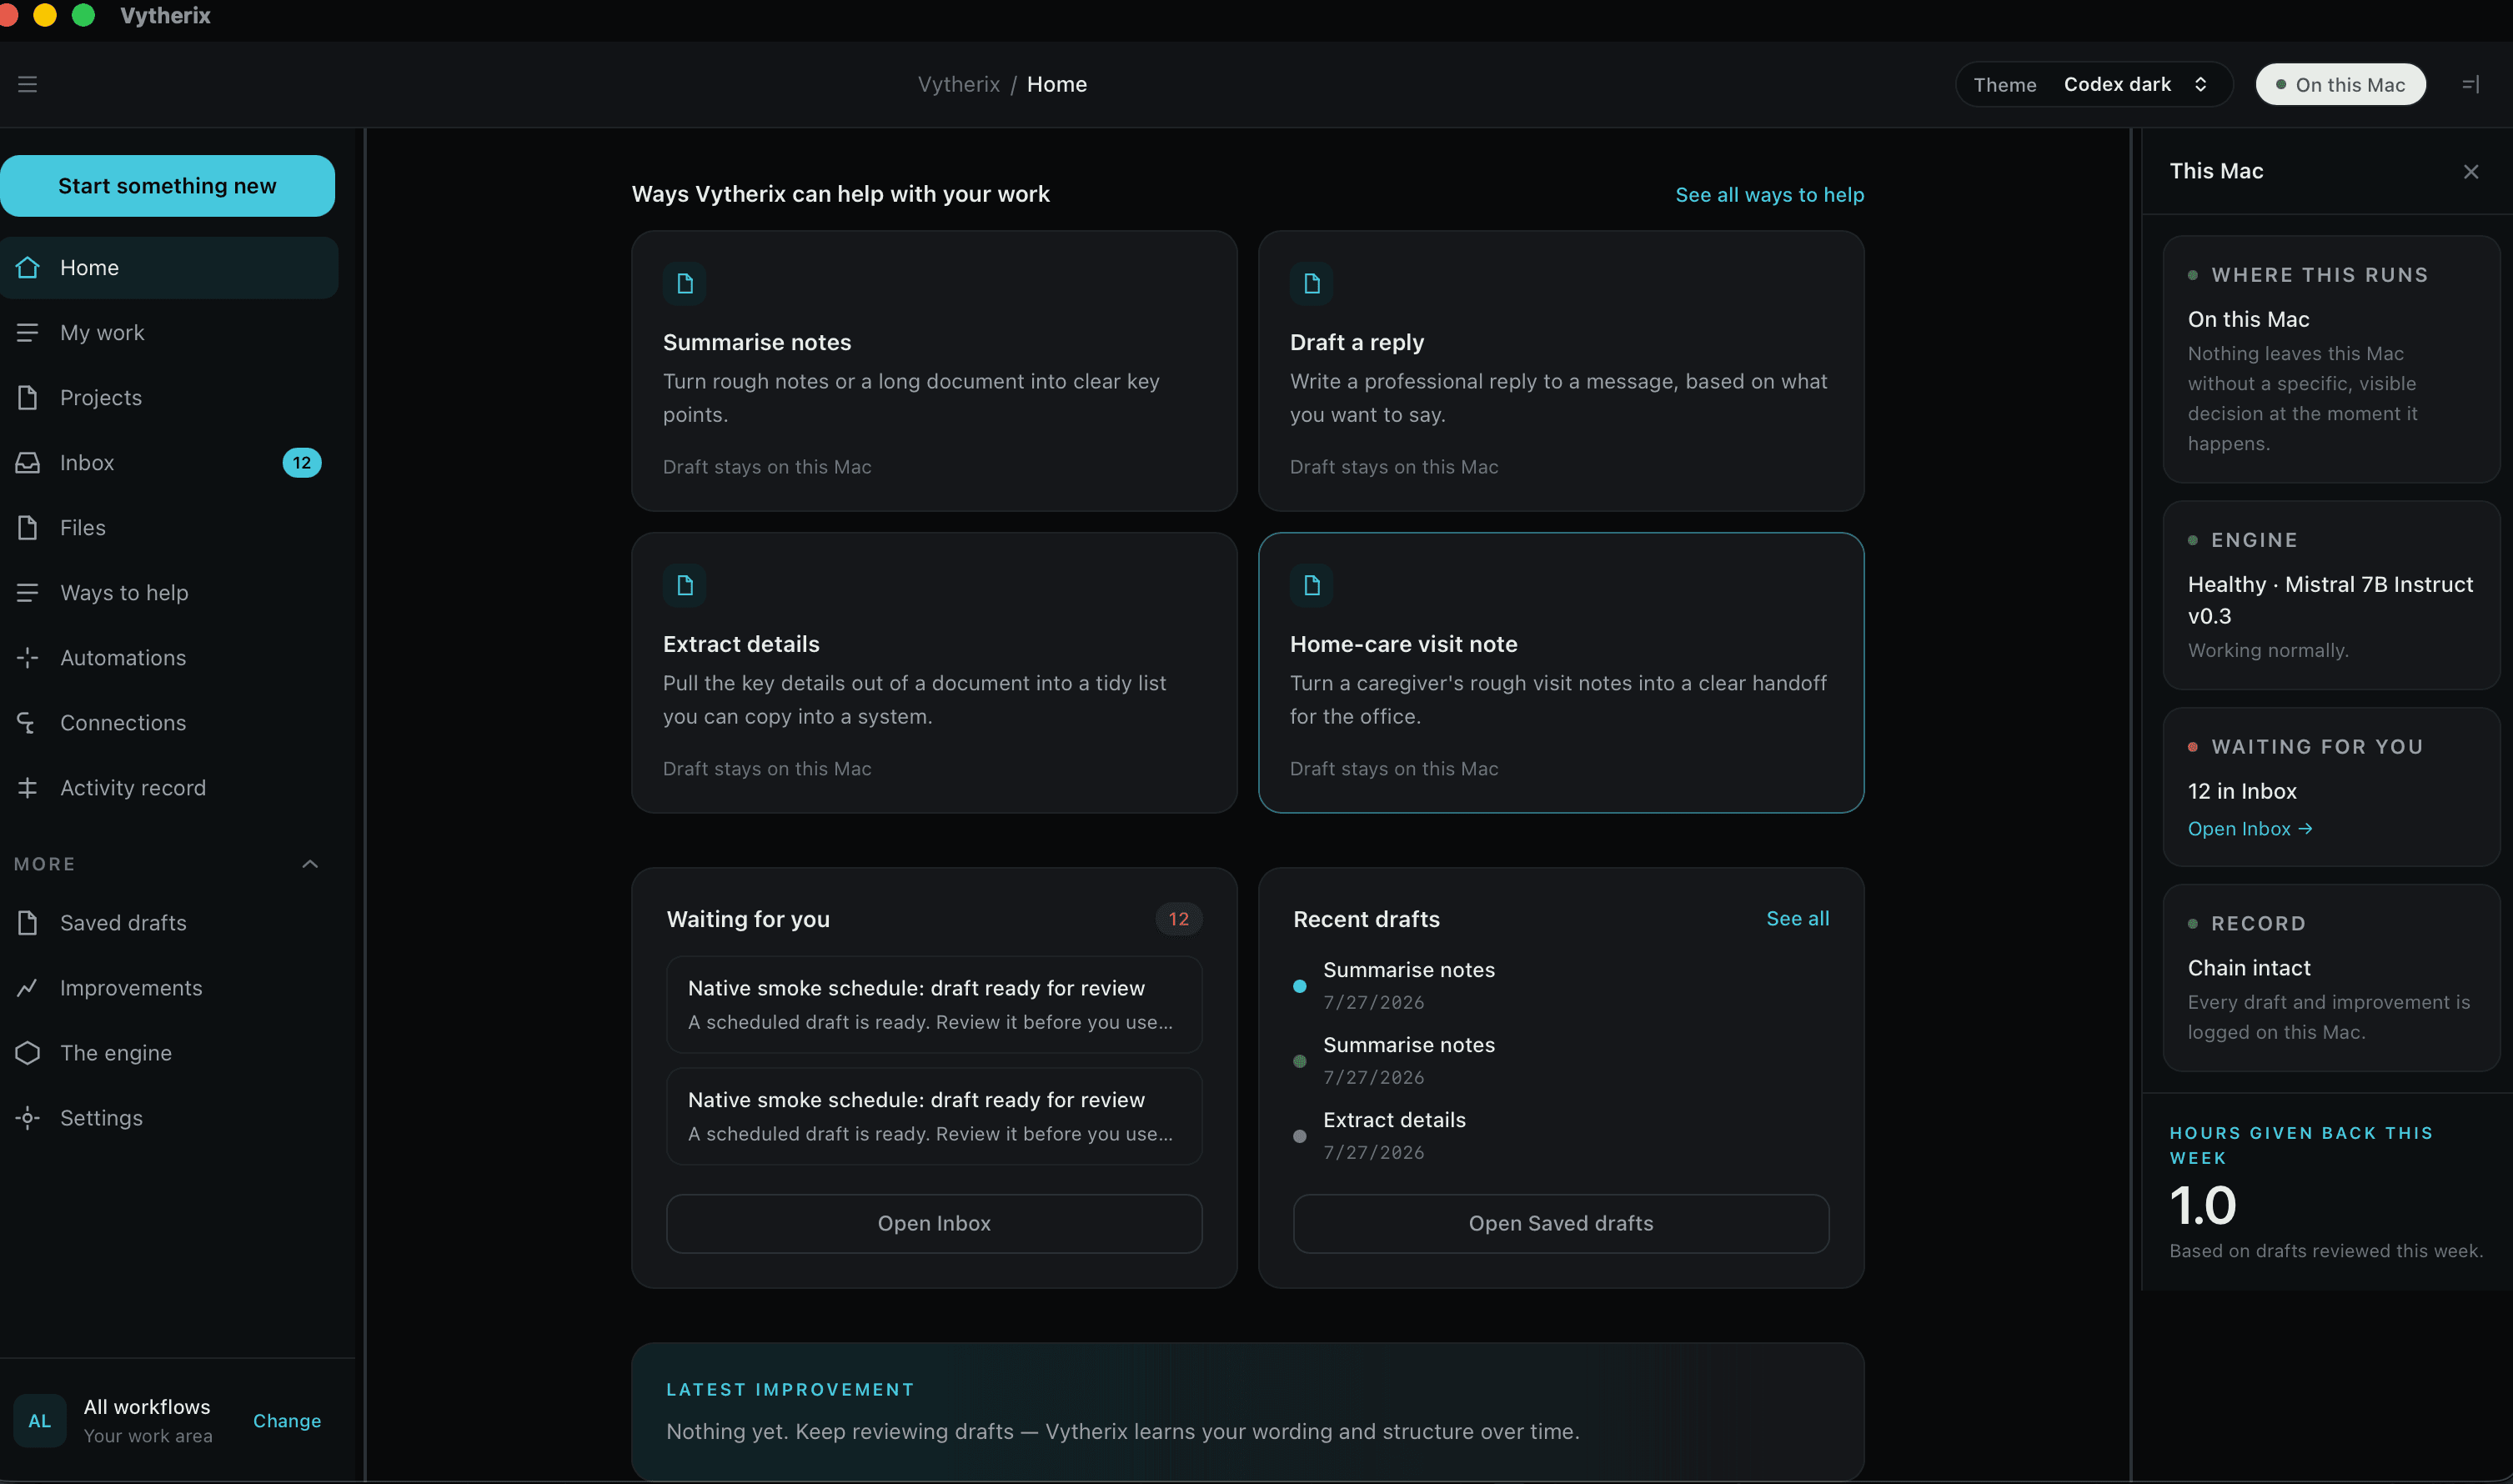Click the Ways to help icon
The image size is (2513, 1484).
coord(28,593)
